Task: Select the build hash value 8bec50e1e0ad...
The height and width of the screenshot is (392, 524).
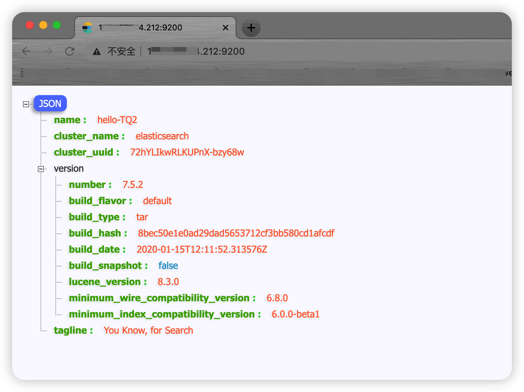Action: (236, 233)
